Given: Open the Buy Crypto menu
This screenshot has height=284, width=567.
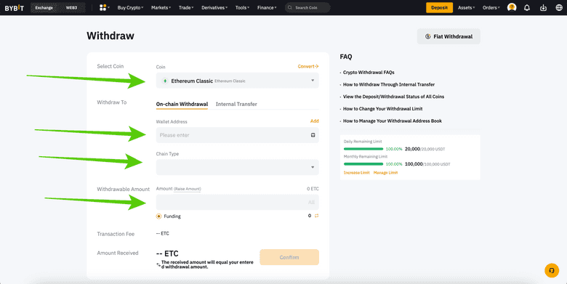Looking at the screenshot, I should point(130,7).
